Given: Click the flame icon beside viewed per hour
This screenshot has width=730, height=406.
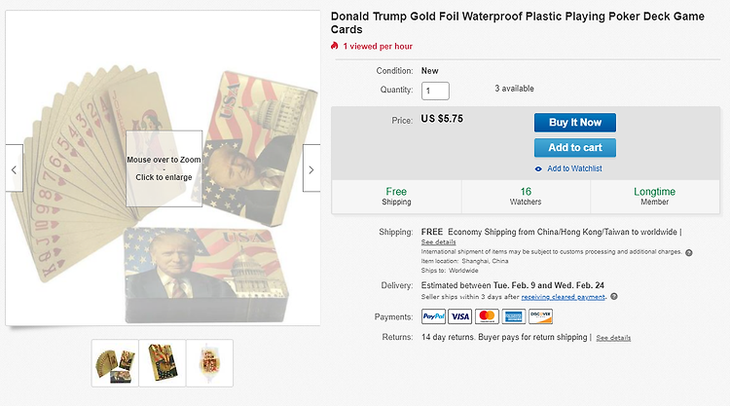Looking at the screenshot, I should tap(334, 46).
